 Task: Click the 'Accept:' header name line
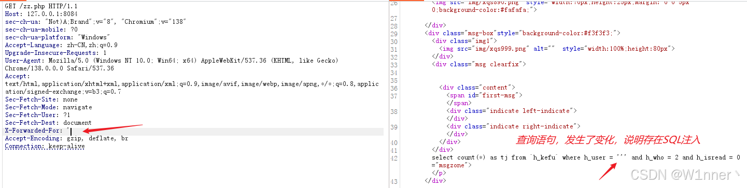coord(18,76)
